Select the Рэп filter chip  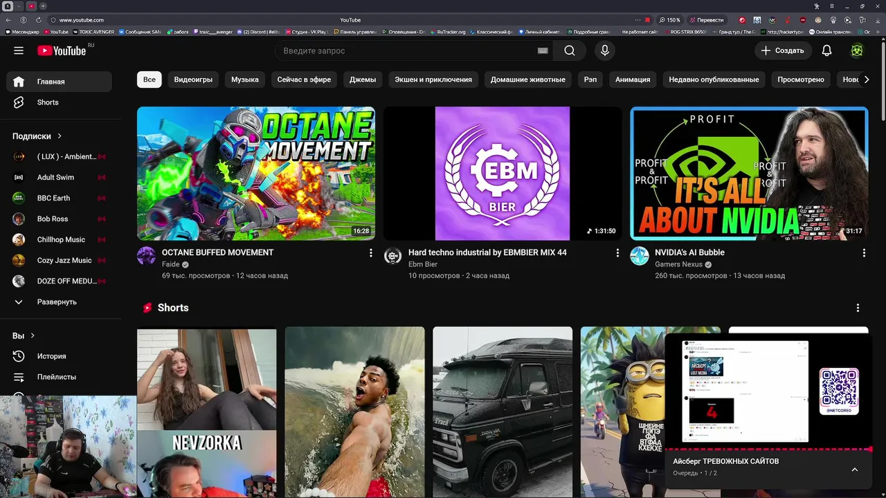point(590,80)
